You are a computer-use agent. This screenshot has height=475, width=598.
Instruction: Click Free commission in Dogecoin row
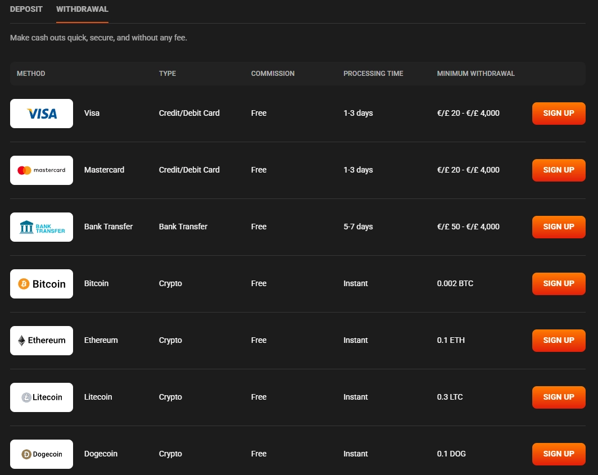pos(259,454)
